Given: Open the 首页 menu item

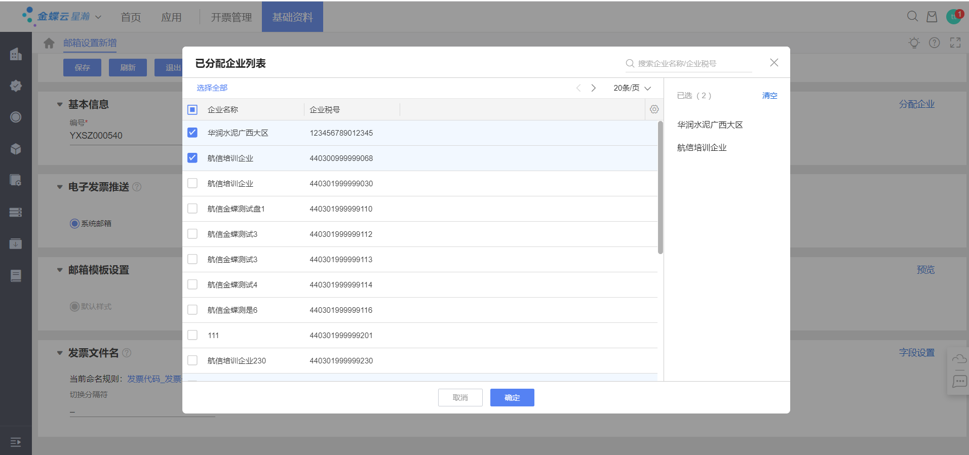Looking at the screenshot, I should [131, 17].
